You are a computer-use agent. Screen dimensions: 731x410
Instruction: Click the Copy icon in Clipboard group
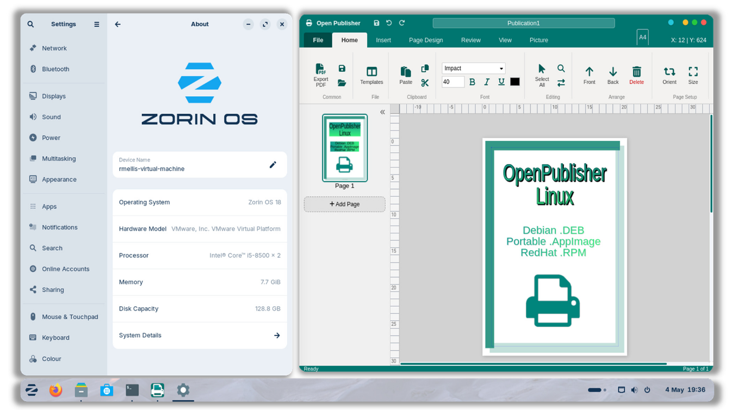(x=425, y=69)
